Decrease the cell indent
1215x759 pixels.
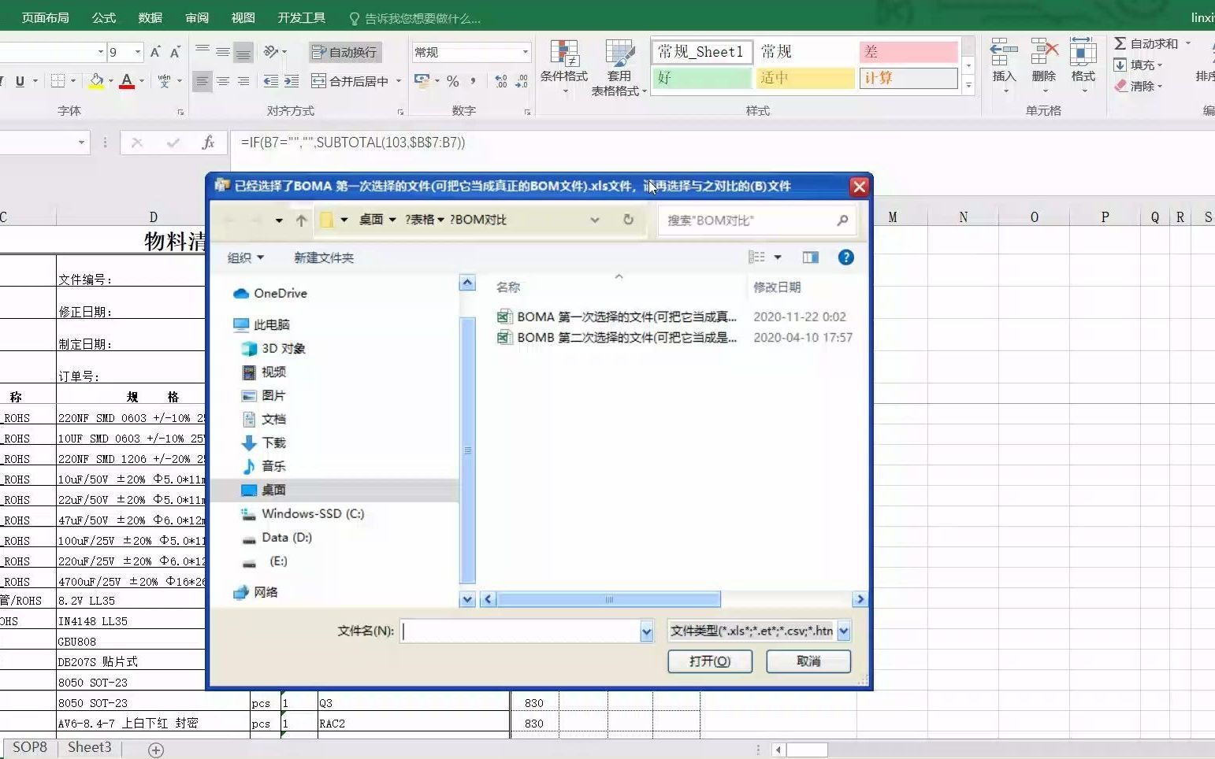click(x=271, y=81)
